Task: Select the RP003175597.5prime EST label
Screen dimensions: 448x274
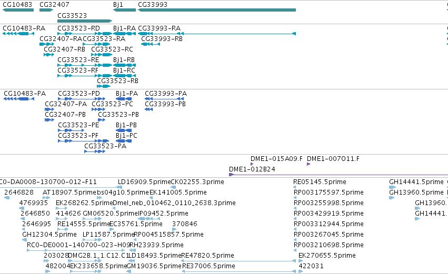Action: (x=328, y=192)
